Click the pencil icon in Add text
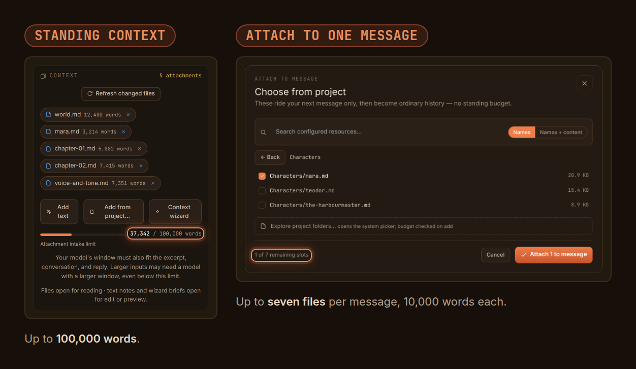The height and width of the screenshot is (369, 636). point(49,212)
